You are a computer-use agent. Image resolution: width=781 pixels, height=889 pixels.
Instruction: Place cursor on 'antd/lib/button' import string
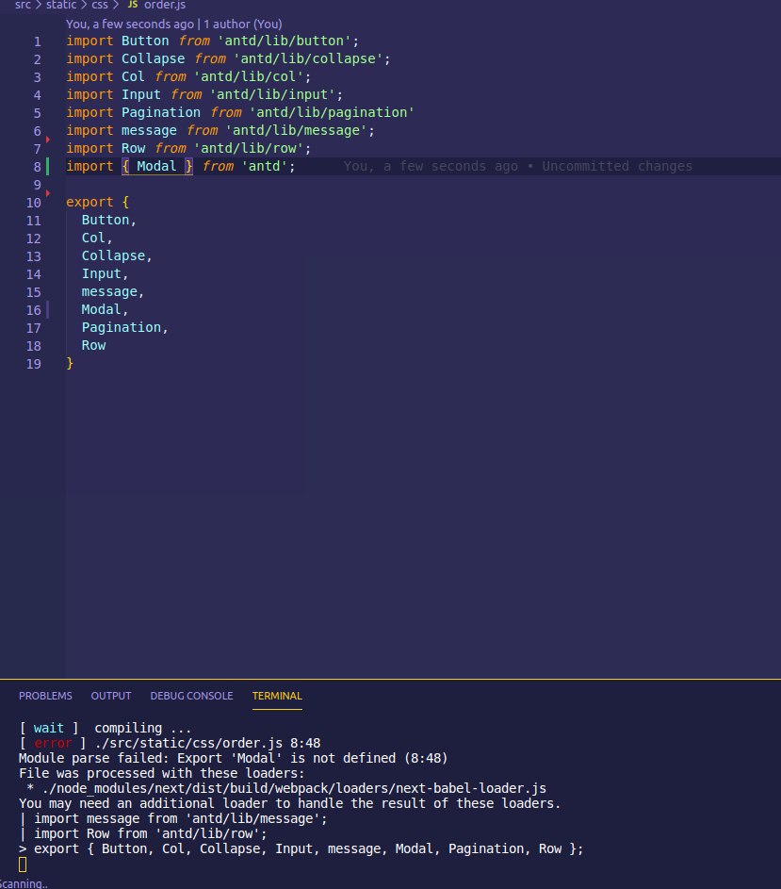(285, 41)
